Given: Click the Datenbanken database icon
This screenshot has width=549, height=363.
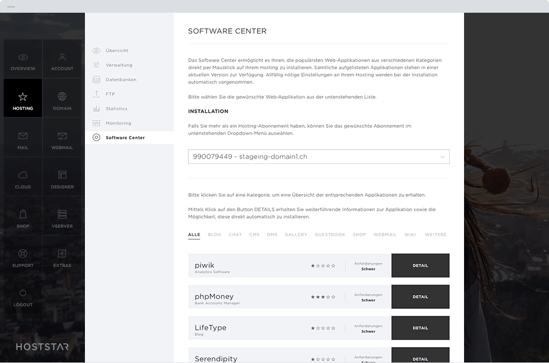Looking at the screenshot, I should (x=96, y=80).
